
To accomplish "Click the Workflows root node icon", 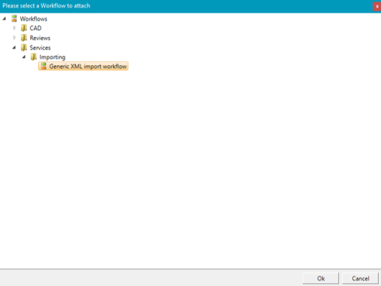I will 14,19.
